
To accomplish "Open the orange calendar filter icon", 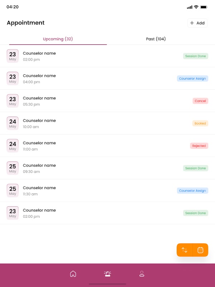I will (x=200, y=250).
